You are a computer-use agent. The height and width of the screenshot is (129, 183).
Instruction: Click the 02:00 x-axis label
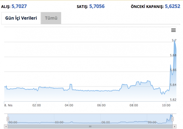pos(36,105)
